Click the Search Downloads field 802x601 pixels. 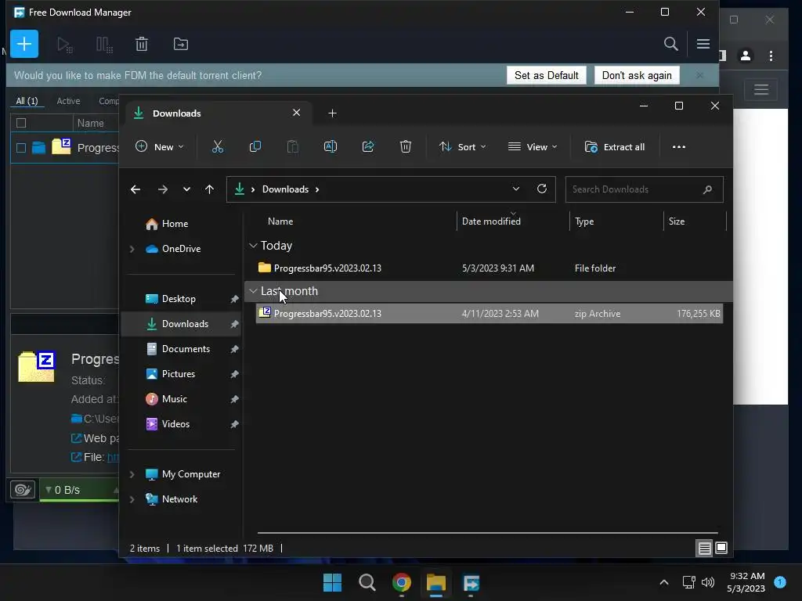pos(644,189)
